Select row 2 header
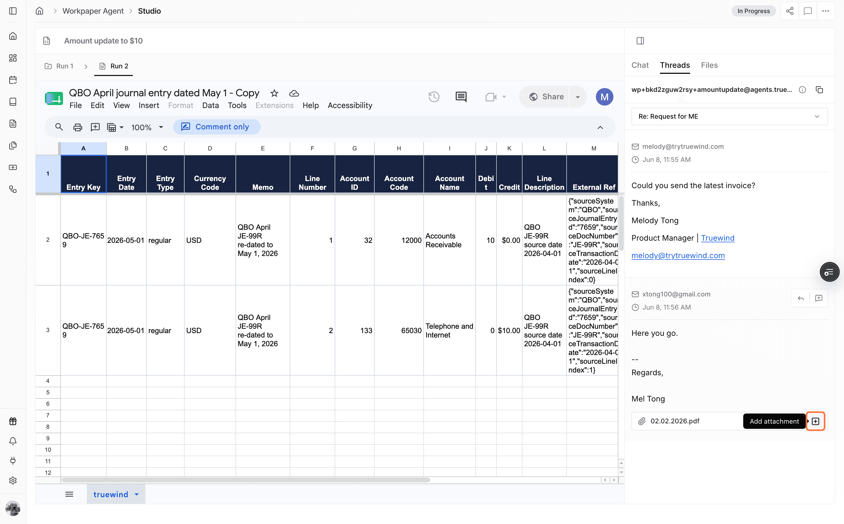 tap(48, 240)
